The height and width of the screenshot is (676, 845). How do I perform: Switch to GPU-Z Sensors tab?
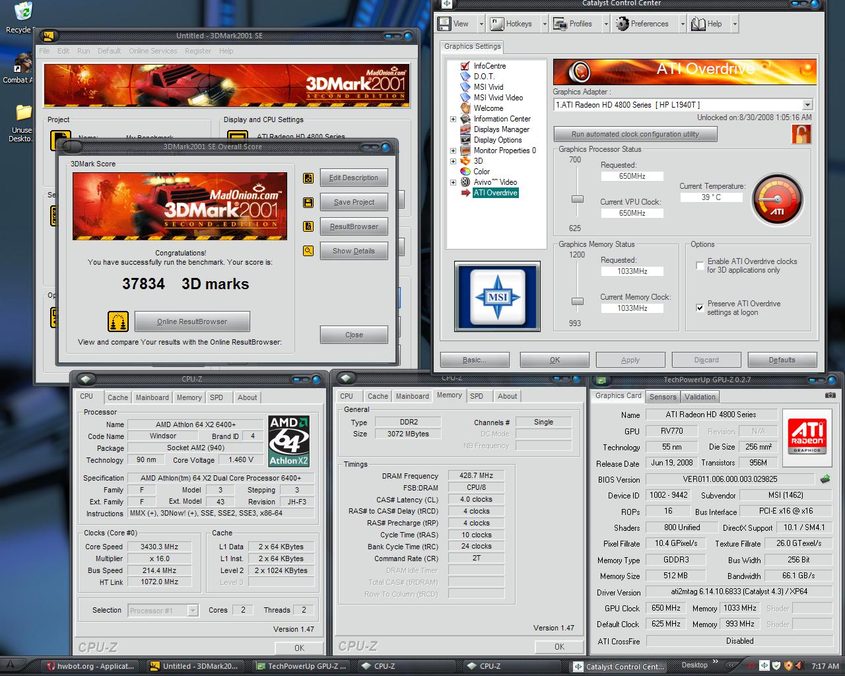pos(663,397)
